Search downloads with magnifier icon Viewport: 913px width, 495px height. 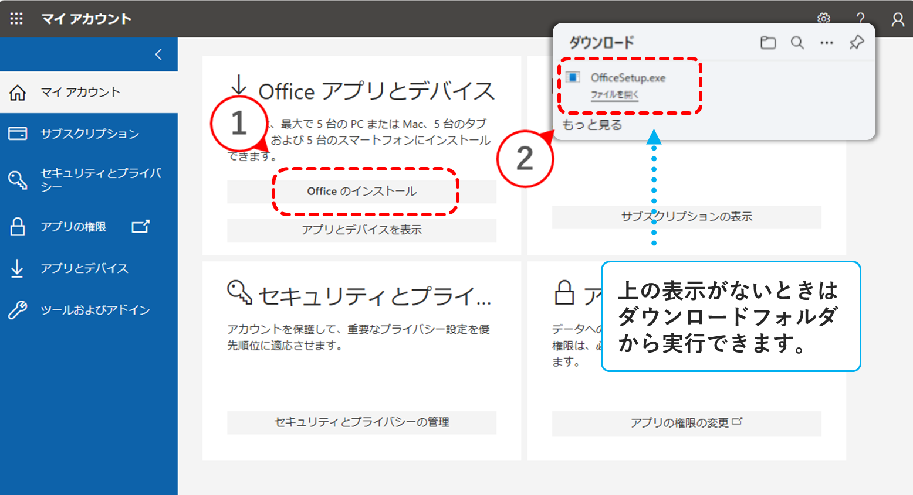[797, 43]
